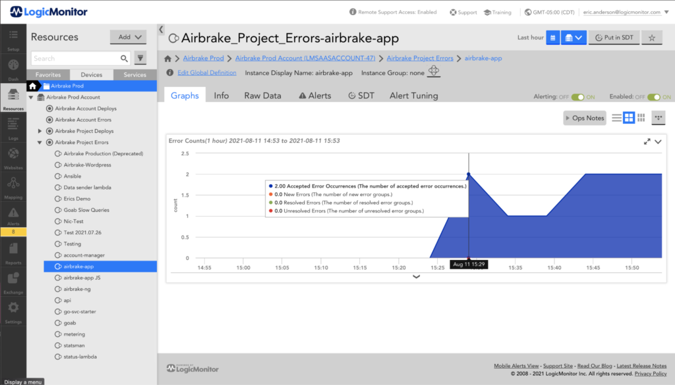Select the Favorites resource tab
Viewport: 675px width, 385px height.
(x=48, y=75)
